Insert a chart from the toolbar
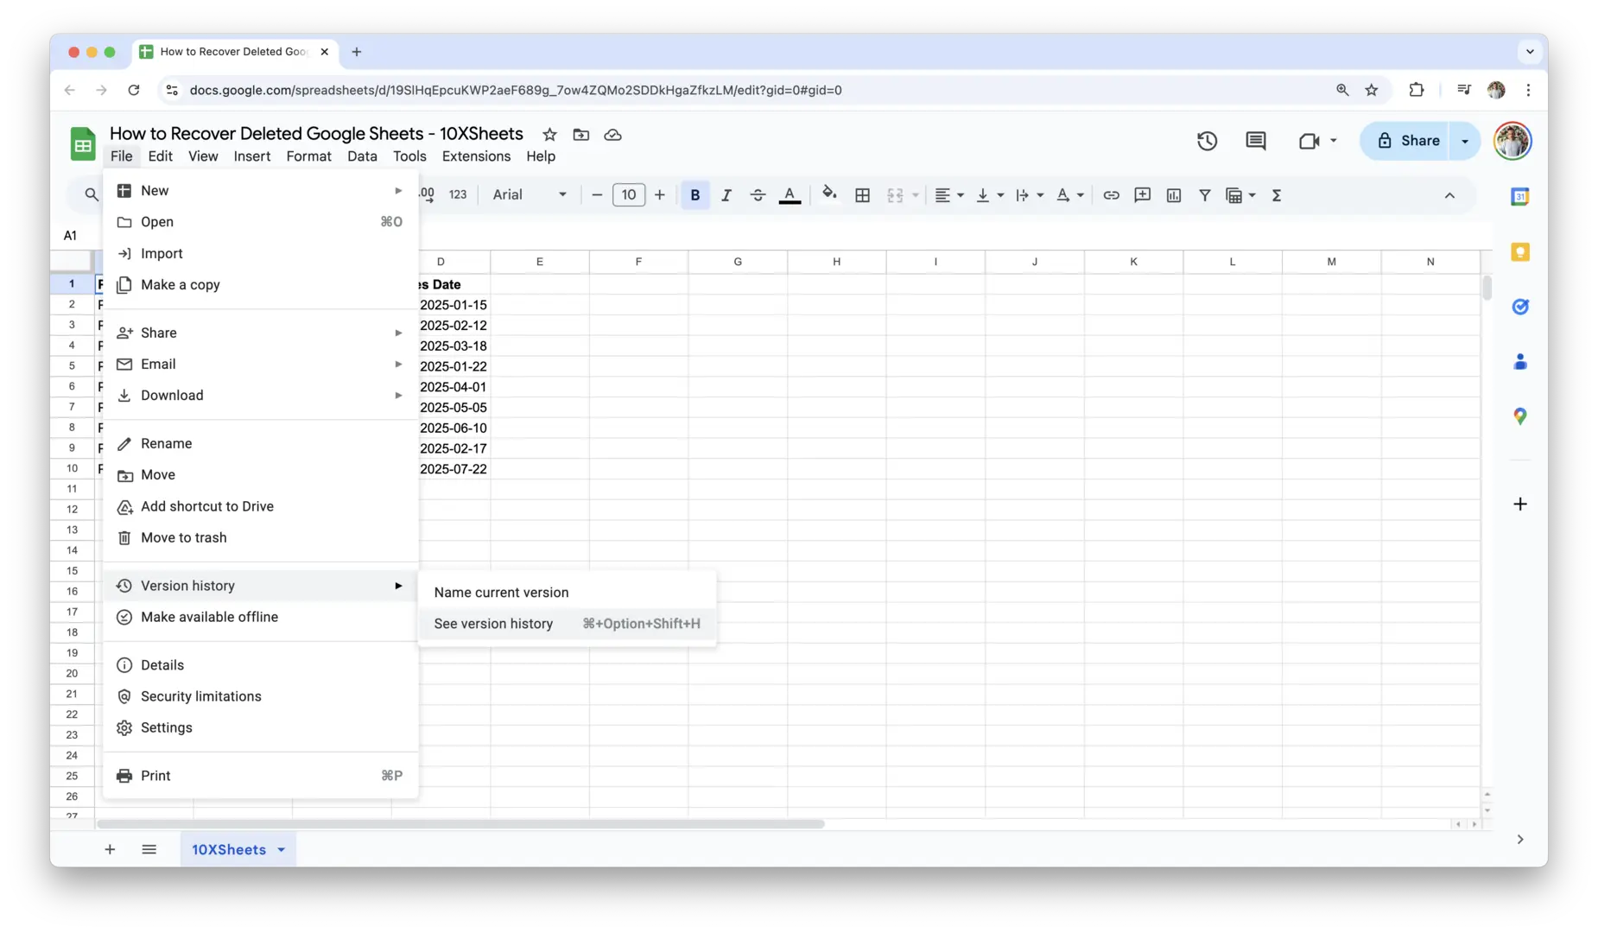This screenshot has width=1598, height=933. (1173, 195)
